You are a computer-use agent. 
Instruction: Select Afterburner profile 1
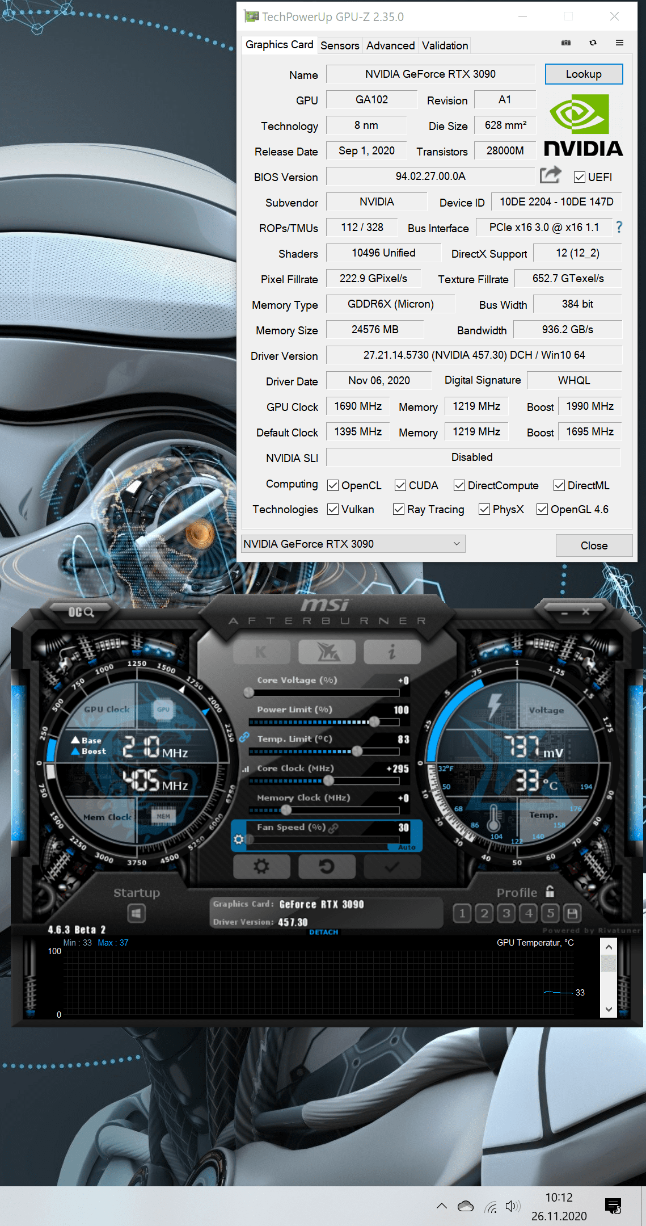(x=462, y=913)
